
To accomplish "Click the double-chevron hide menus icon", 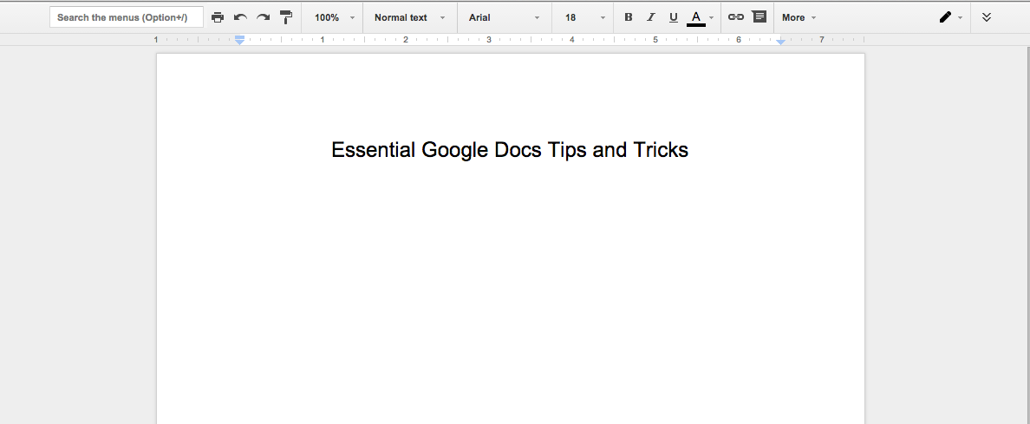I will pyautogui.click(x=986, y=17).
